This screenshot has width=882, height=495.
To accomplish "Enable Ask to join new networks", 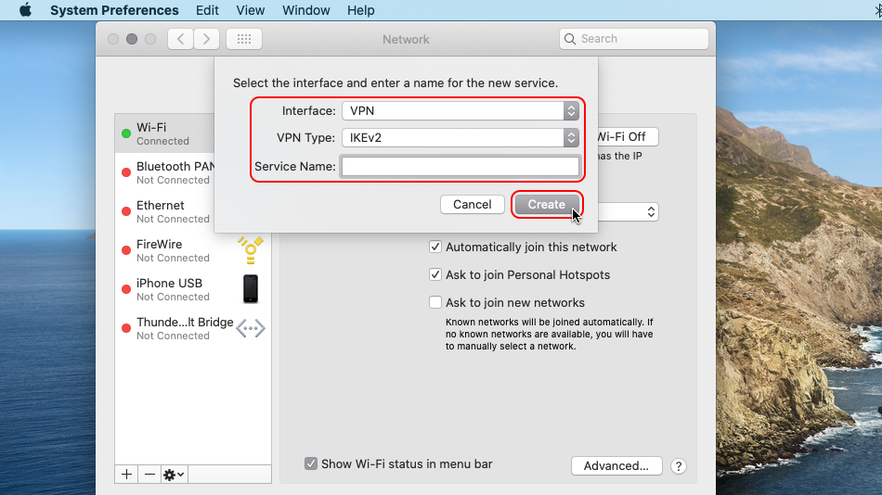I will 435,303.
